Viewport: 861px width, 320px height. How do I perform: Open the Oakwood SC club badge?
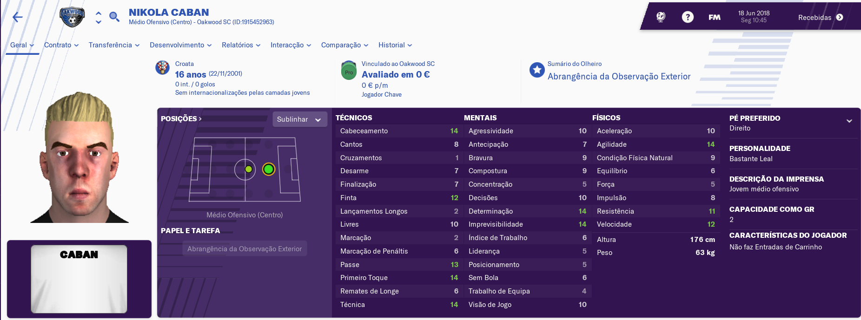[x=72, y=17]
